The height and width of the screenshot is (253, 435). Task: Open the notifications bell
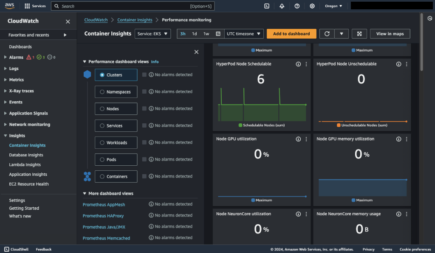pyautogui.click(x=282, y=6)
